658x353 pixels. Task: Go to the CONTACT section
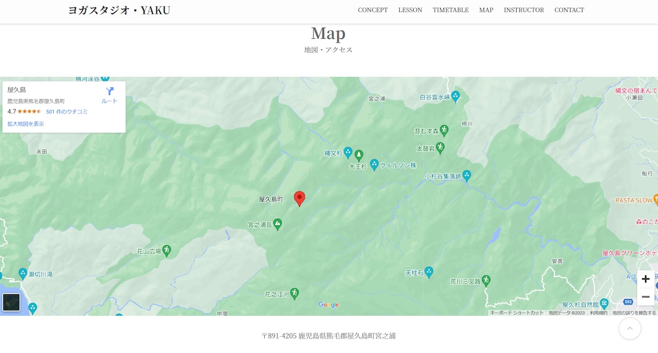[569, 10]
